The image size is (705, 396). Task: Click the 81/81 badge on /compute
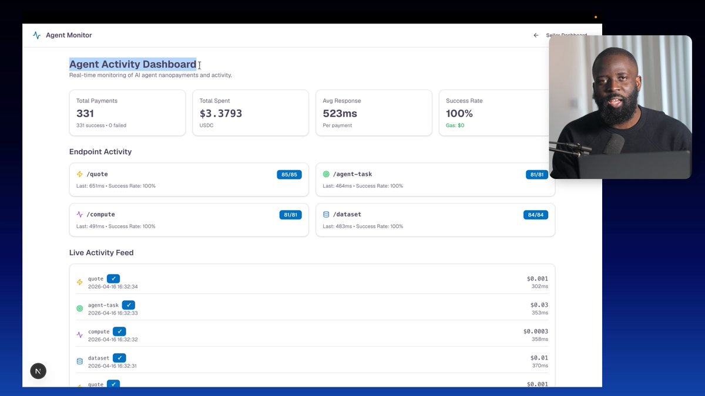290,215
